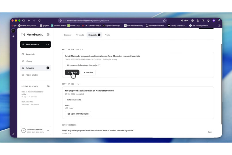The width and height of the screenshot is (232, 155).
Task: Open the Vitthal Bhat UX/UI bookmark
Action: tap(28, 25)
